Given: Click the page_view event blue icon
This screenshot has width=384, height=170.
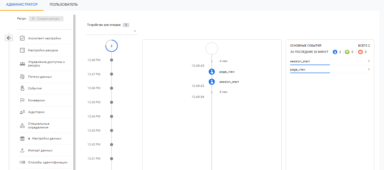Looking at the screenshot, I should click(x=212, y=72).
